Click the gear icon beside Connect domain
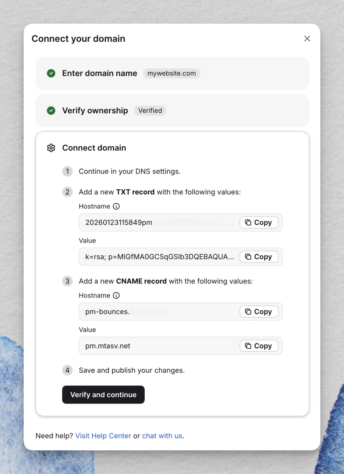Image resolution: width=344 pixels, height=474 pixels. tap(51, 148)
